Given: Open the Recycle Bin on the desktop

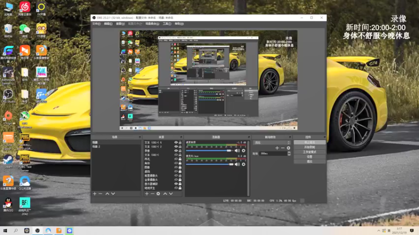Looking at the screenshot, I should pos(8,31).
